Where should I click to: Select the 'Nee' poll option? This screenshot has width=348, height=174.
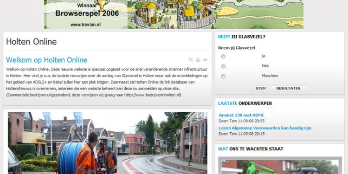tap(223, 66)
